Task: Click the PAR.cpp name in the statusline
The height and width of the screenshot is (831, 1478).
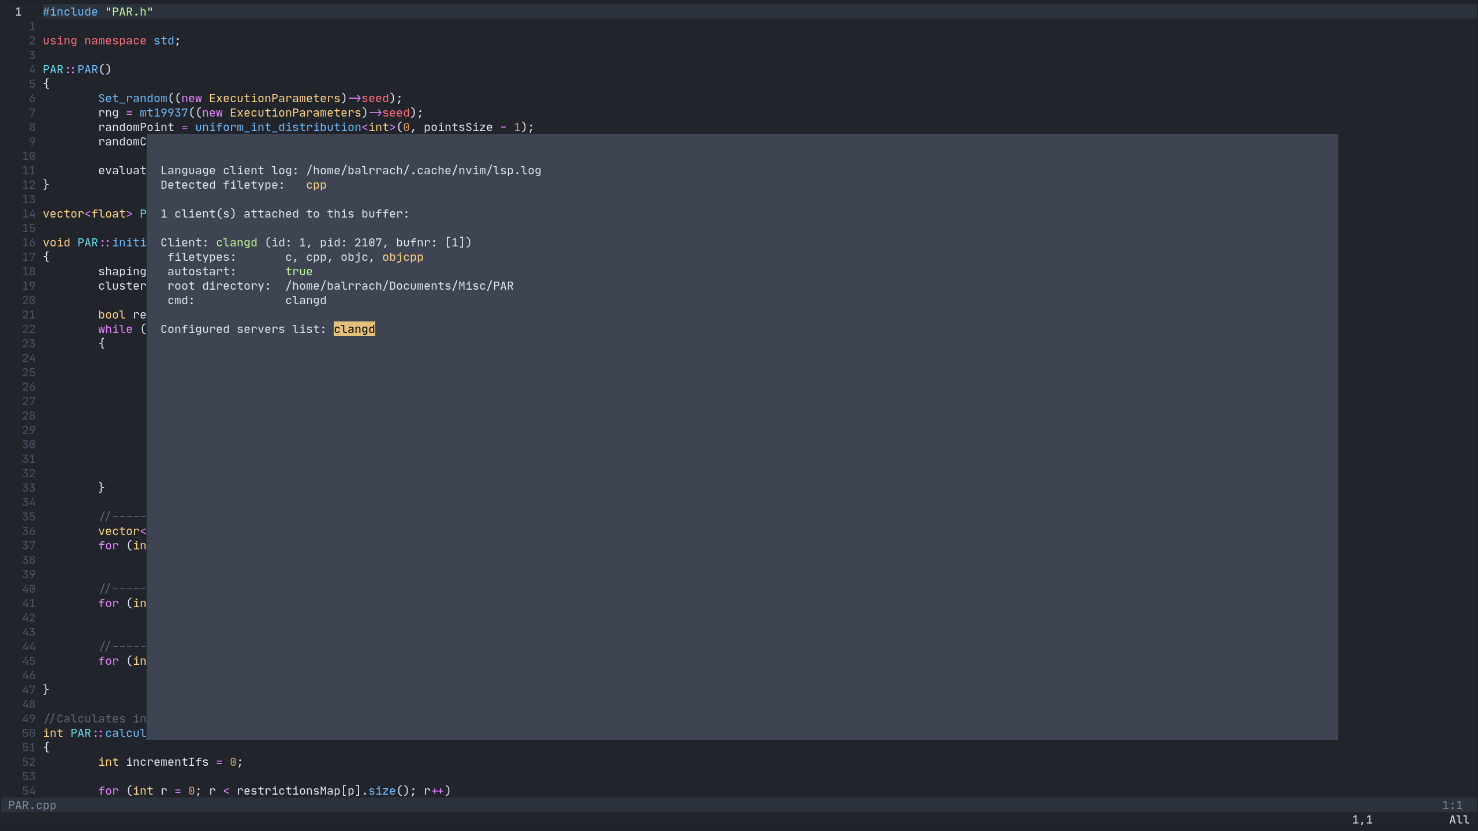Action: (x=32, y=805)
